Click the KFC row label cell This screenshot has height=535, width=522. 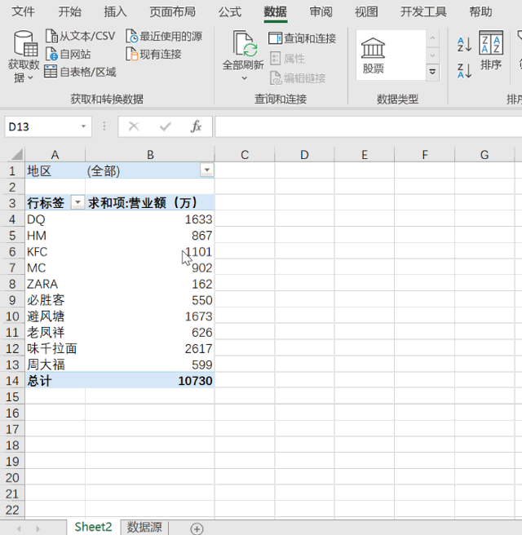pyautogui.click(x=55, y=251)
